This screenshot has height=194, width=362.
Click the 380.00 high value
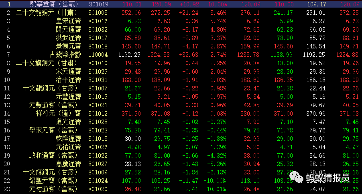point(250,114)
